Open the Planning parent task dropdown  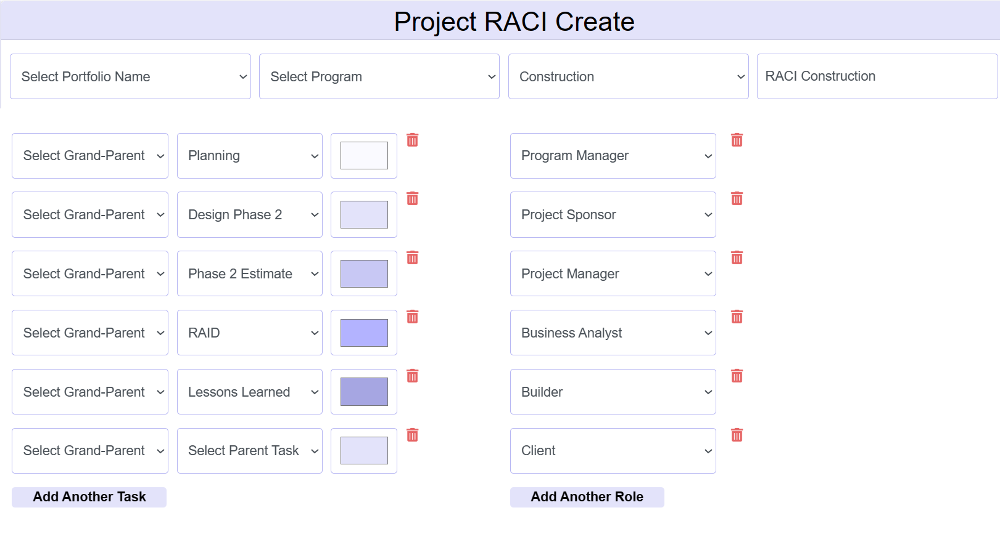point(249,155)
